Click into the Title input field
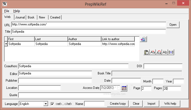 [89, 32]
